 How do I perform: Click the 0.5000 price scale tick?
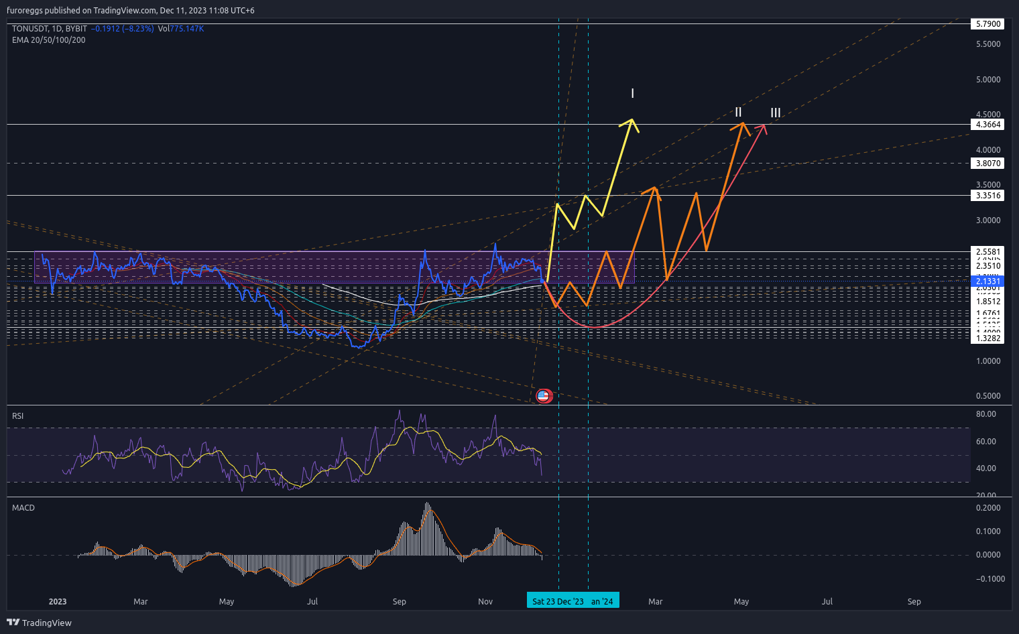pos(988,396)
